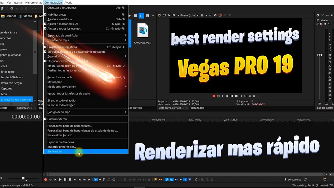Choose Personalizar teclado... option
The width and height of the screenshot is (334, 188).
(x=86, y=135)
